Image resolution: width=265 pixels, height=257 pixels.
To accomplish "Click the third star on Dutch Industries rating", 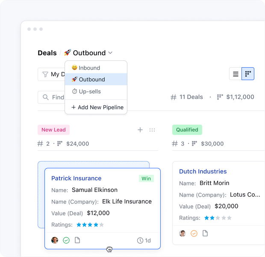I will coord(218,218).
